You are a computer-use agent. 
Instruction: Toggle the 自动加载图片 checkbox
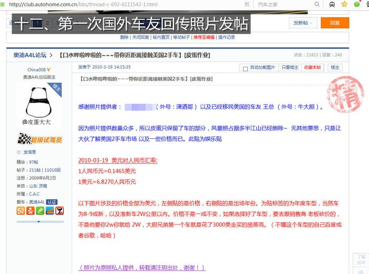[245, 68]
